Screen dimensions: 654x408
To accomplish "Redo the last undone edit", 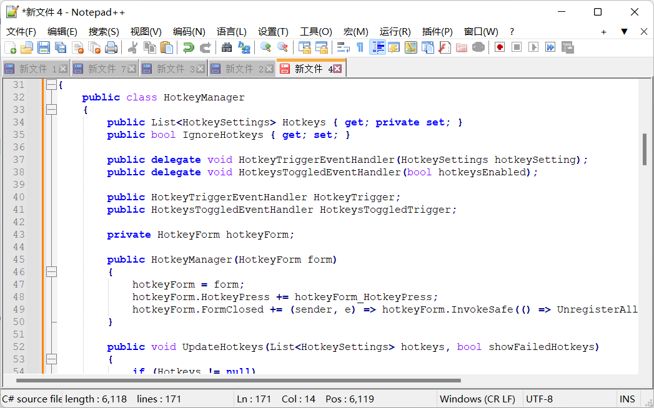I will point(206,47).
